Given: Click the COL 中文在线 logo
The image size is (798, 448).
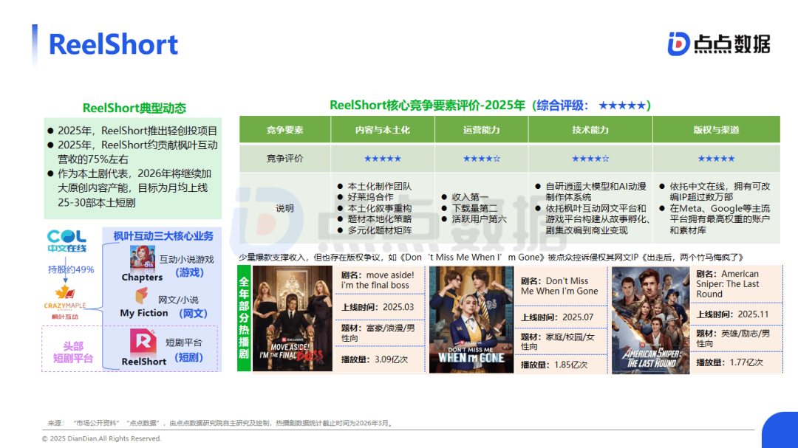Looking at the screenshot, I should 66,241.
